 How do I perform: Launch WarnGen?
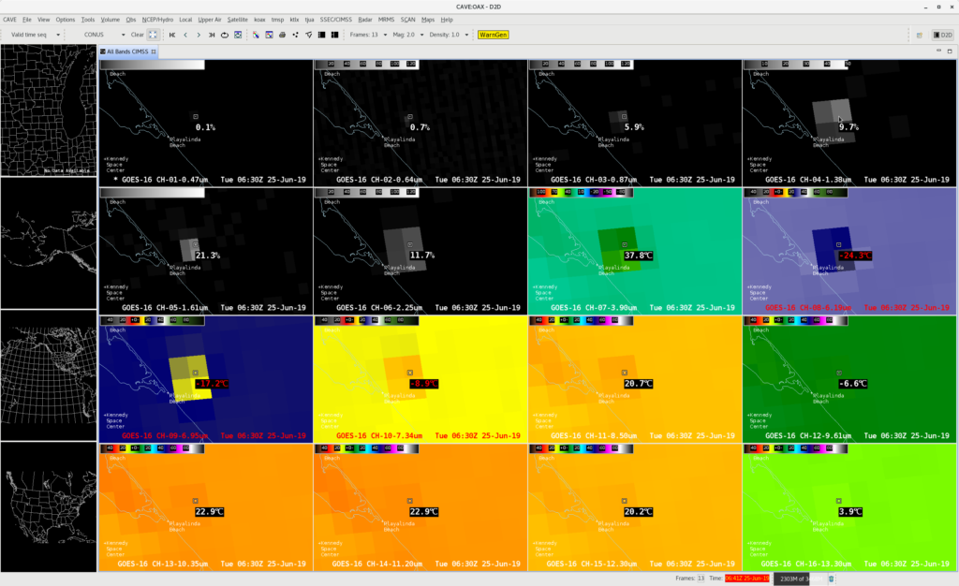pos(494,35)
